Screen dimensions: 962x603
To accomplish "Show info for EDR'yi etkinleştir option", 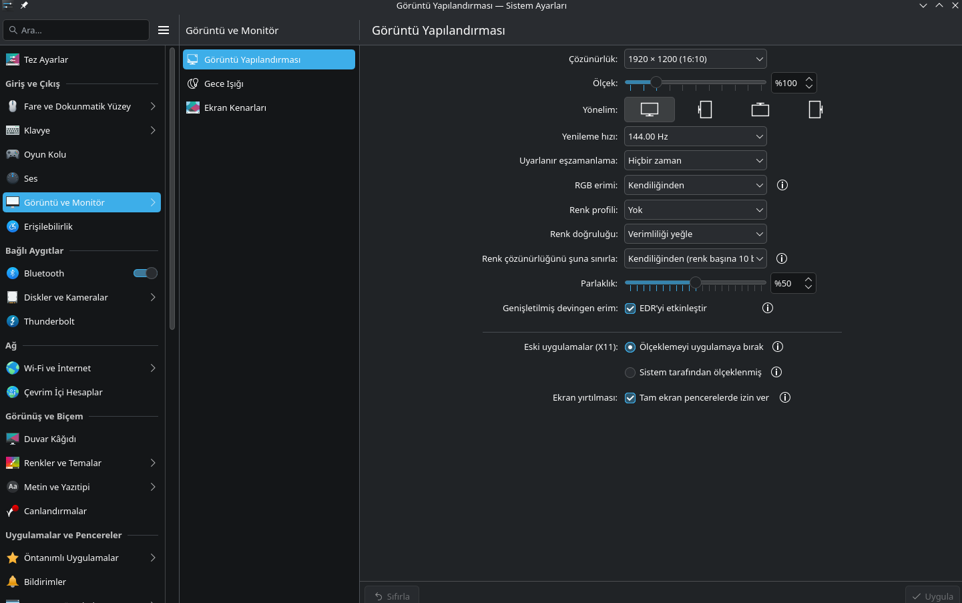I will pyautogui.click(x=768, y=308).
